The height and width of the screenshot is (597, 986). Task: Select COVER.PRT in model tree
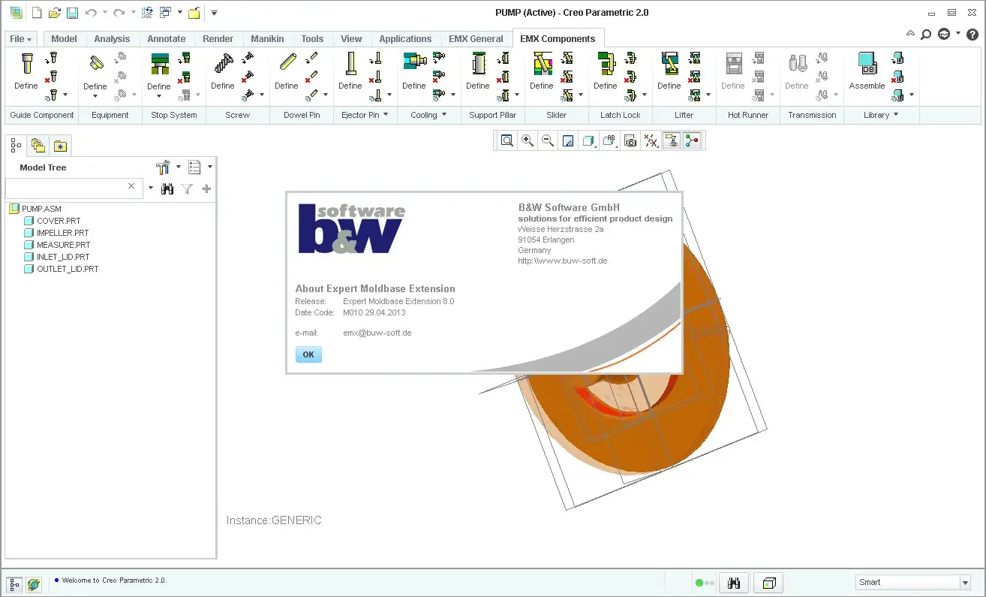click(59, 221)
